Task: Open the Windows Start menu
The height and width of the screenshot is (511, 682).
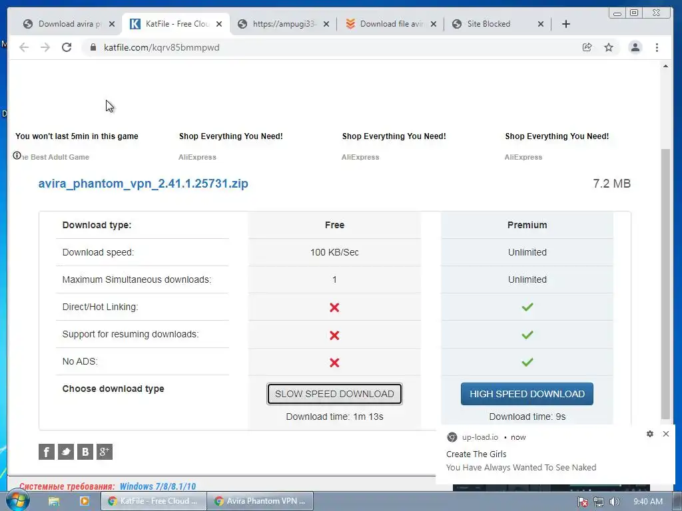Action: pos(17,500)
